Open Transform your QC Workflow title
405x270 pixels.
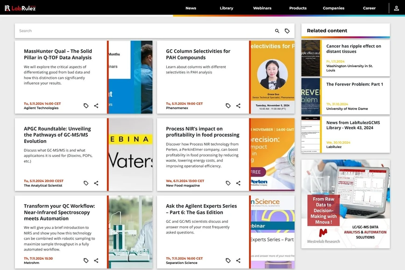pos(59,212)
